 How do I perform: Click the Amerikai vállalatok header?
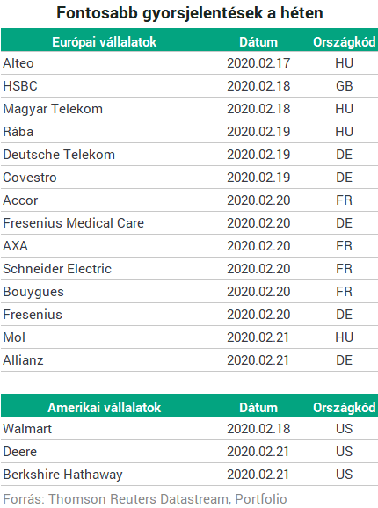pyautogui.click(x=105, y=408)
